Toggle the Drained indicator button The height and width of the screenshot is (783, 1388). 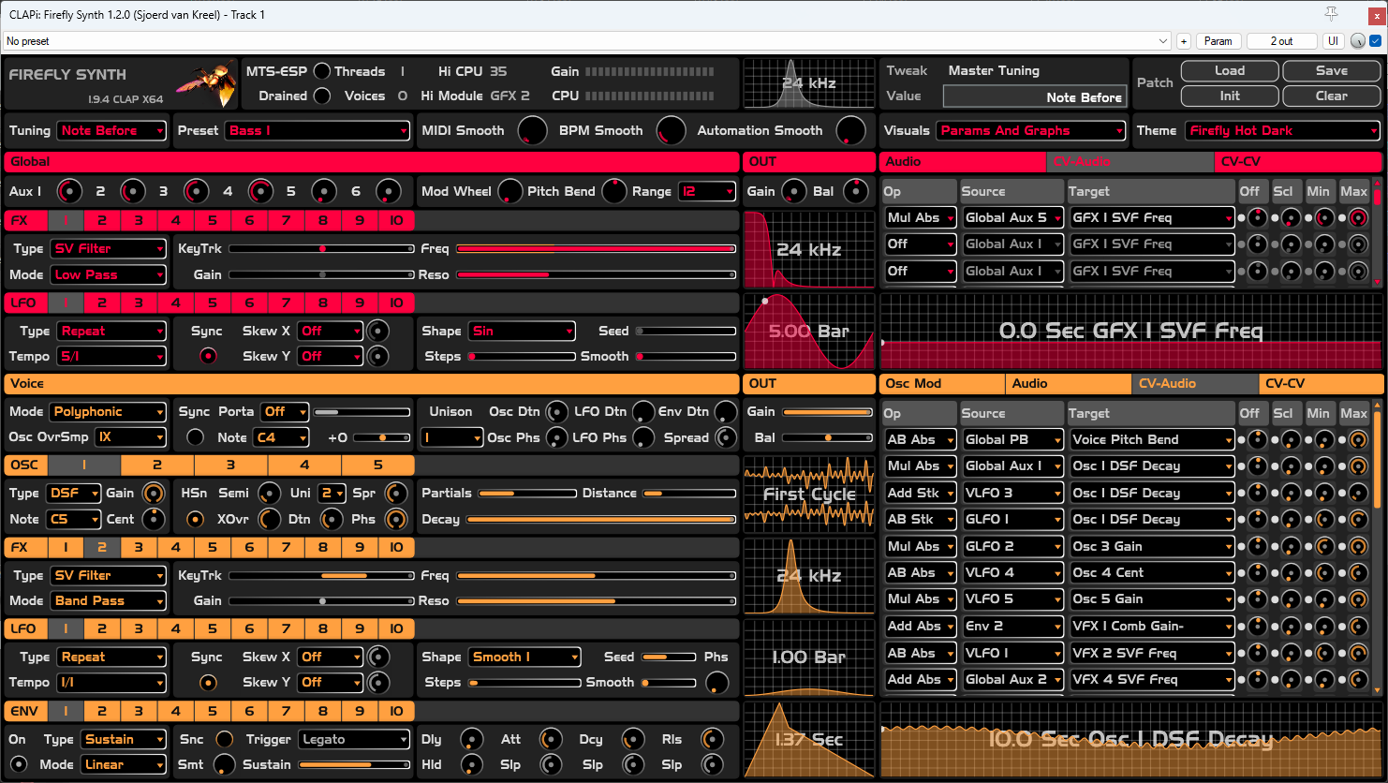(x=322, y=96)
